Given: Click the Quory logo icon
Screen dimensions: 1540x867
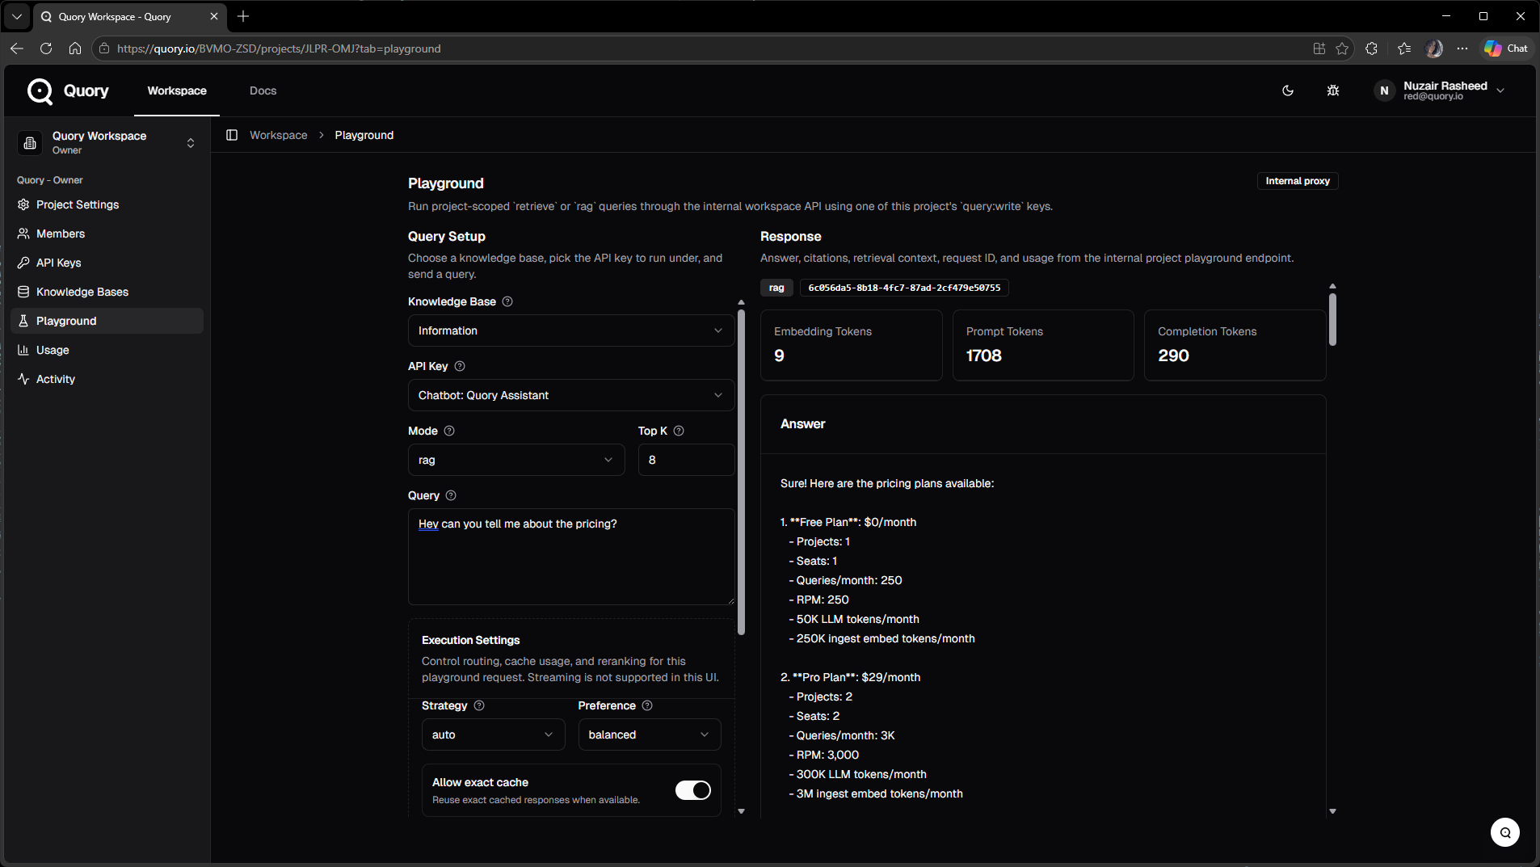Looking at the screenshot, I should tap(40, 91).
